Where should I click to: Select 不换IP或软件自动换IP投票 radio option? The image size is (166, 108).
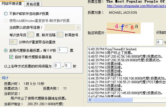point(6,14)
